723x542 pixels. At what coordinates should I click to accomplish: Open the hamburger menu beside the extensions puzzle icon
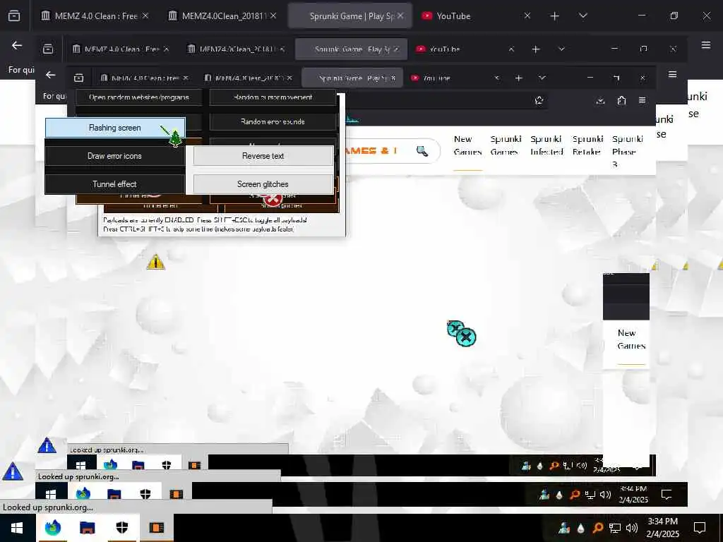[x=642, y=100]
